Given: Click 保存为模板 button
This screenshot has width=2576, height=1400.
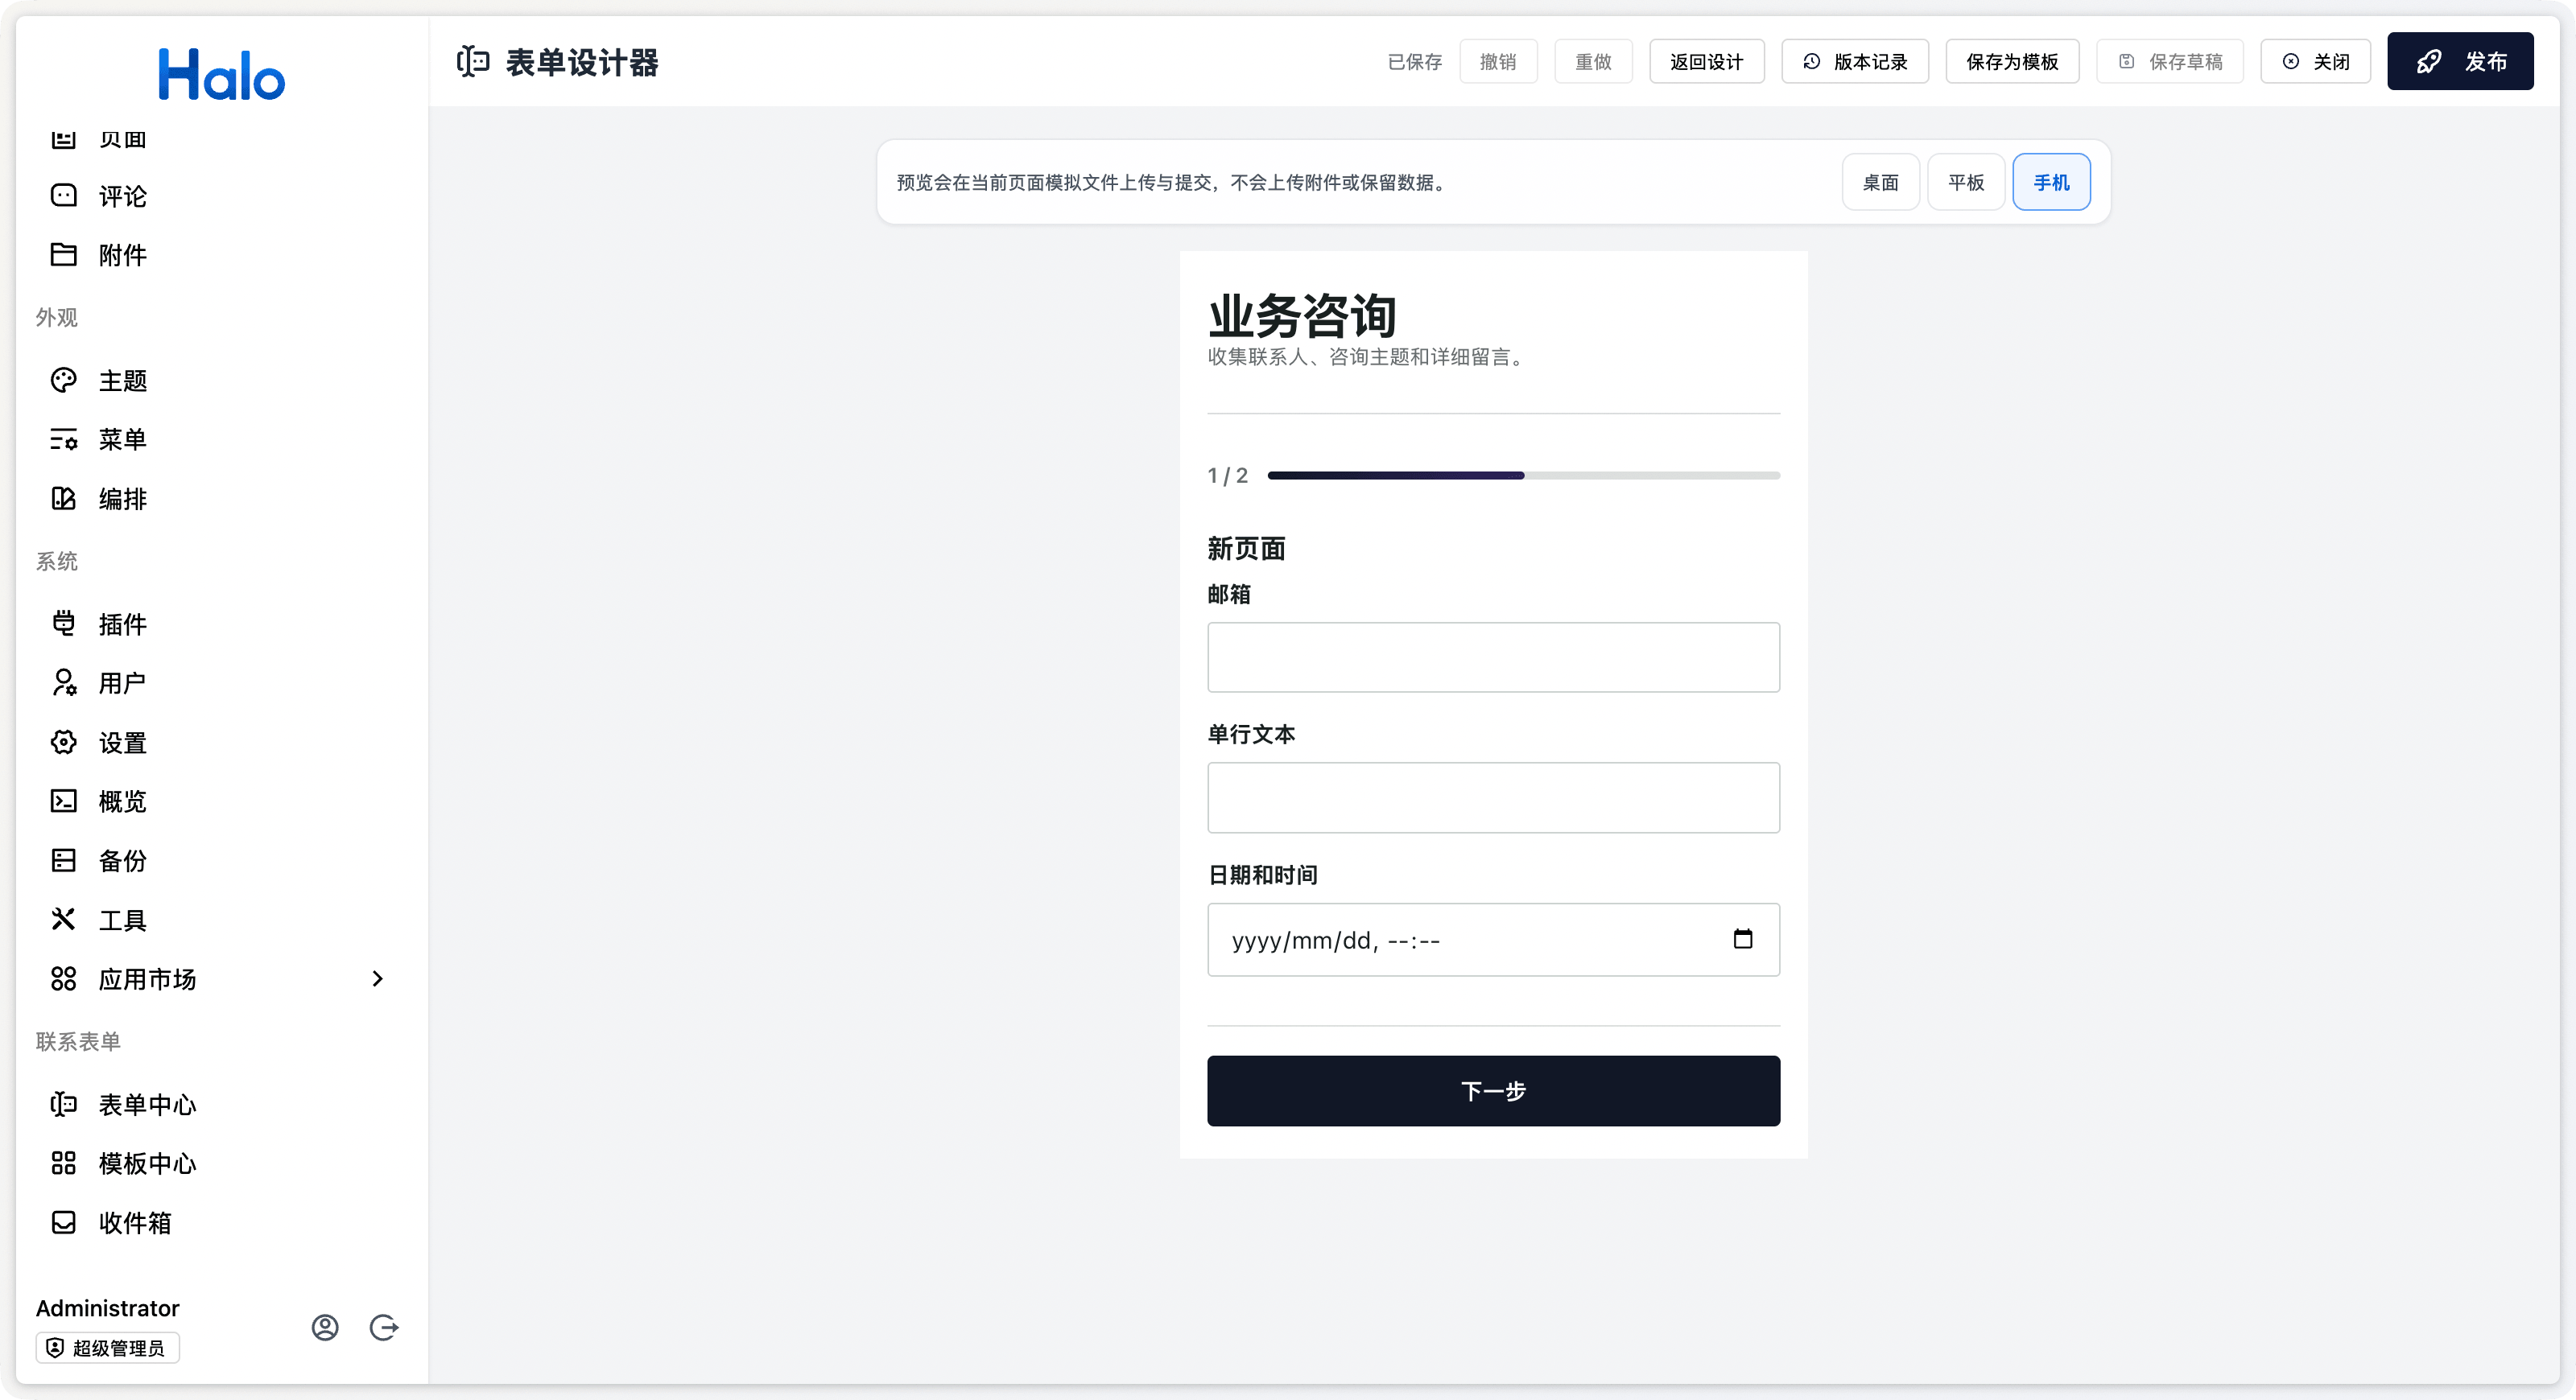Looking at the screenshot, I should tap(2012, 62).
